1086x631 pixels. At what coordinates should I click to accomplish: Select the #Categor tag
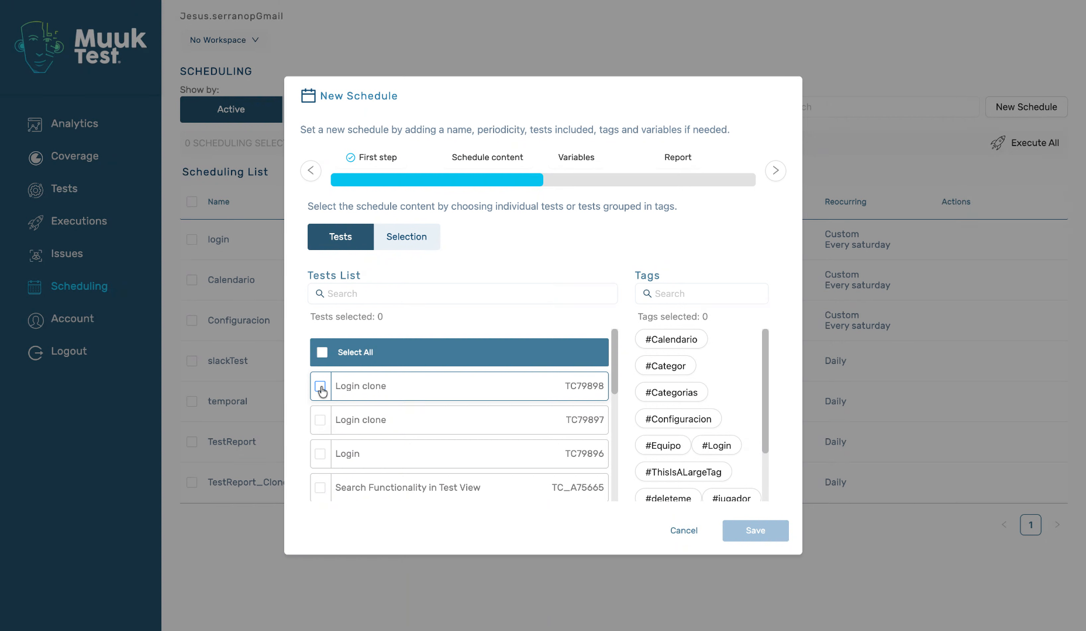[x=666, y=366]
